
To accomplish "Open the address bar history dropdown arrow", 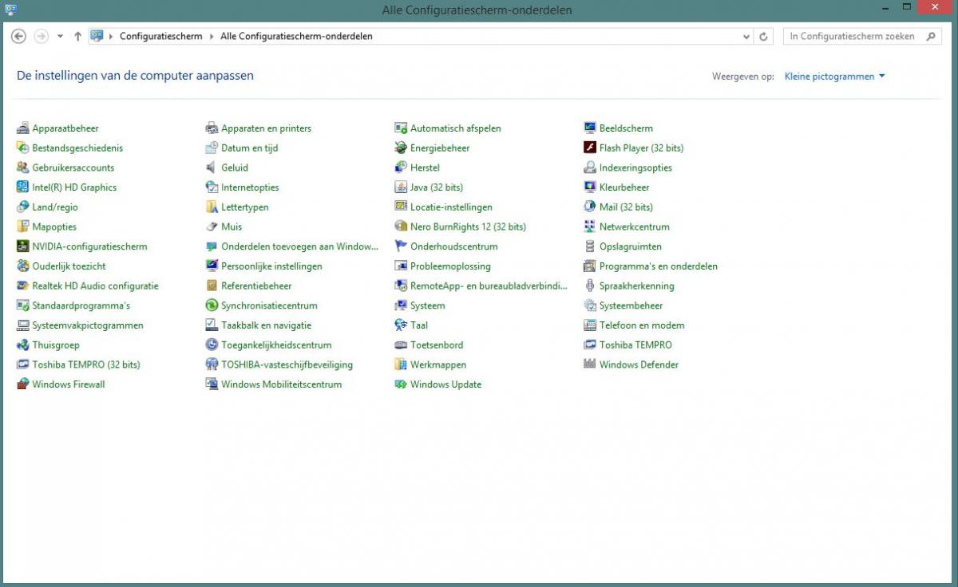I will [x=746, y=37].
